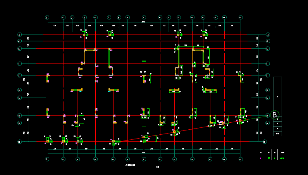Select grid bubble 6 in the bottom row
This screenshot has width=308, height=175.
pos(95,159)
